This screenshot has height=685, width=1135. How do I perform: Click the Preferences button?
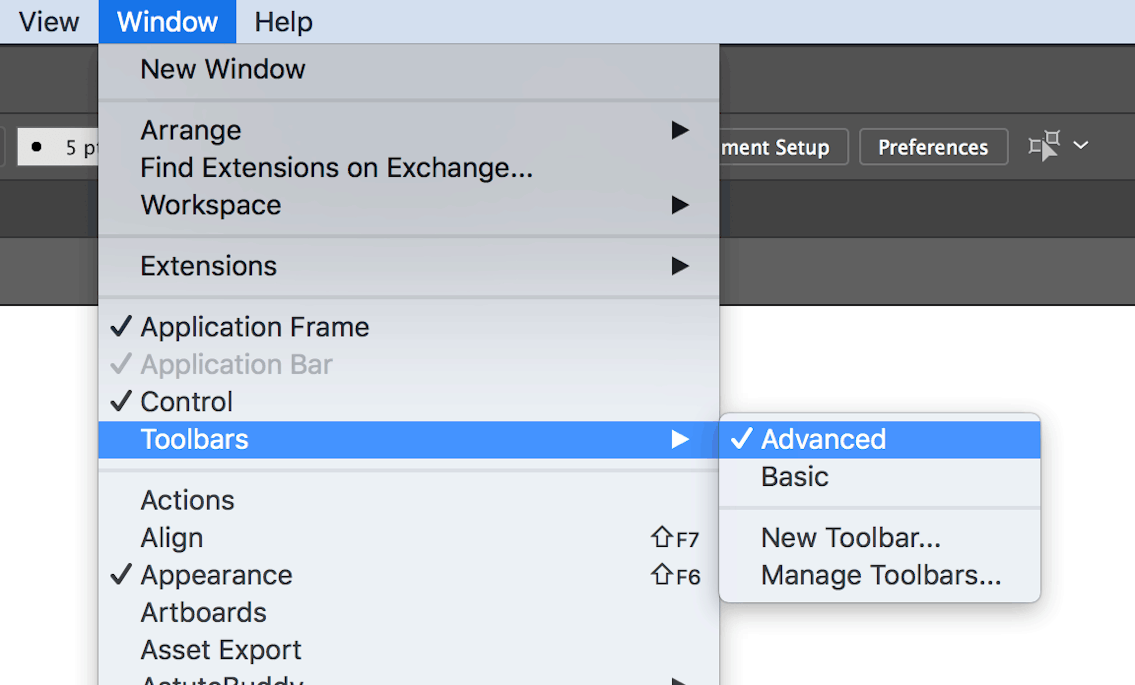pos(933,147)
